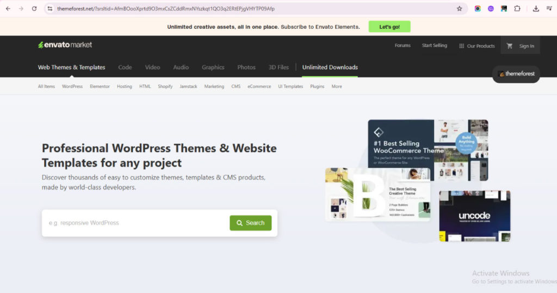Expand the Our Products menu
The width and height of the screenshot is (557, 293).
tap(476, 46)
